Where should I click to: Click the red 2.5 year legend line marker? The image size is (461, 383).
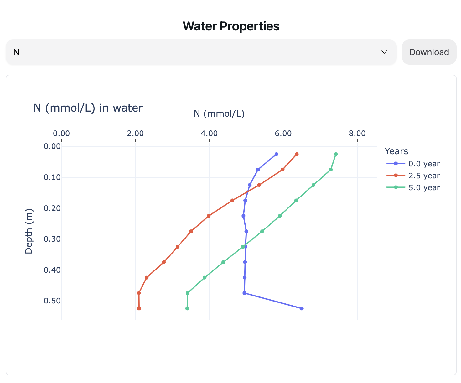point(396,176)
